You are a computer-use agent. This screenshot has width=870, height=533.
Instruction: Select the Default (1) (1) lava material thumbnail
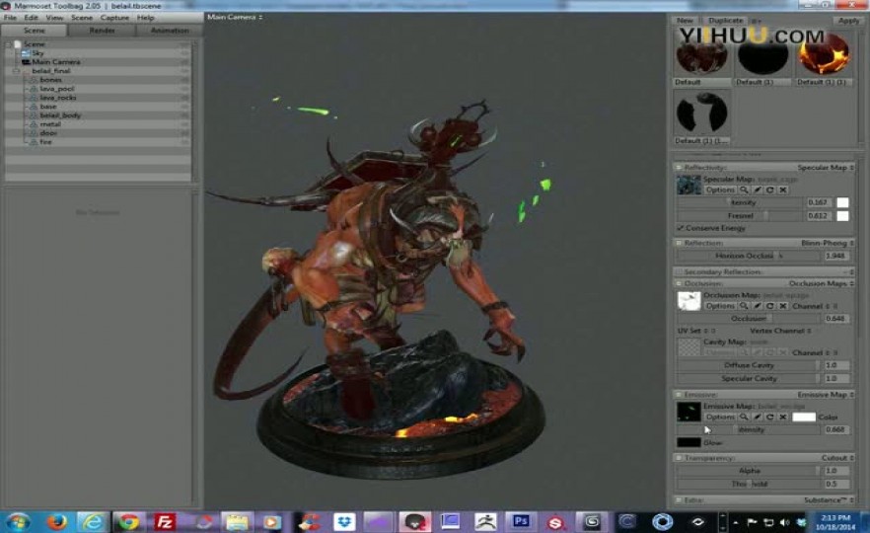pos(824,55)
